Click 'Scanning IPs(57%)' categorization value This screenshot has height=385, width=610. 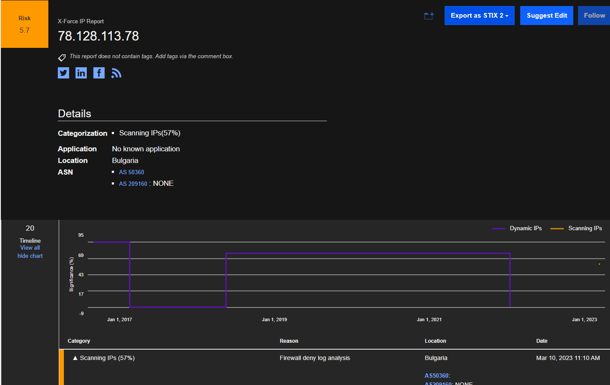click(x=150, y=133)
